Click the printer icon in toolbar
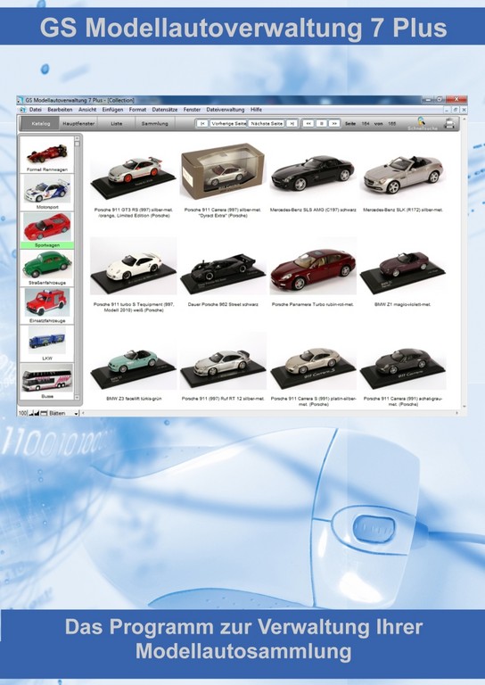The width and height of the screenshot is (485, 685). point(449,124)
